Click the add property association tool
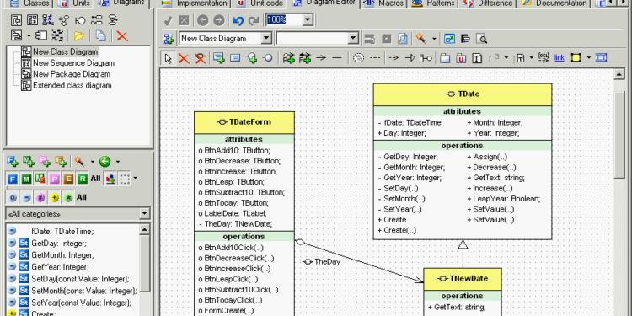 [288, 58]
